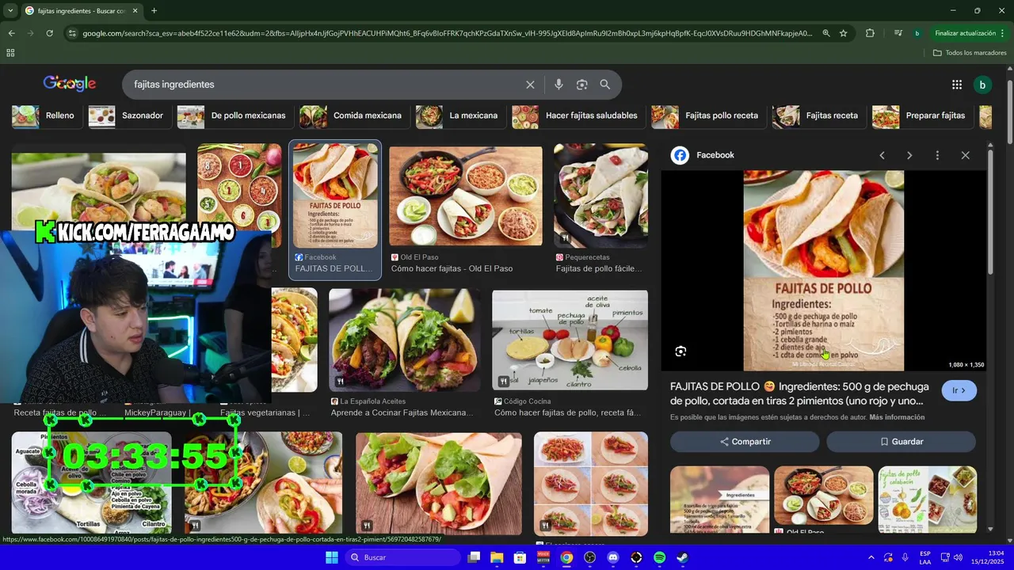The width and height of the screenshot is (1014, 570).
Task: Open Steam from the taskbar
Action: click(x=682, y=557)
